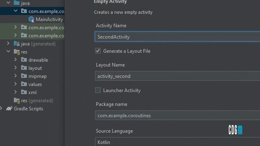Viewport: 260px width, 146px height.
Task: Click the layout folder icon
Action: coord(24,68)
